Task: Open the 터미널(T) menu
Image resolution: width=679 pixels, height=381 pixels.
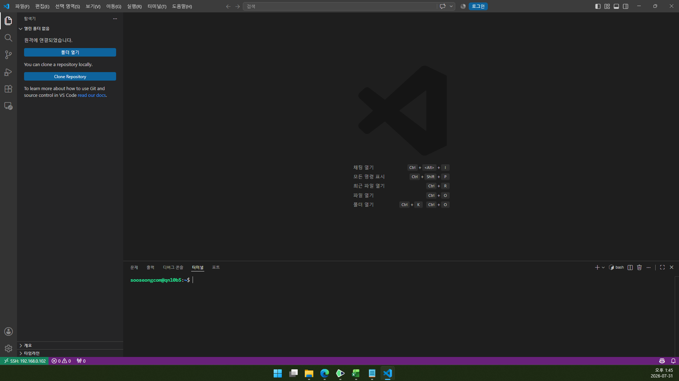Action: pos(157,6)
